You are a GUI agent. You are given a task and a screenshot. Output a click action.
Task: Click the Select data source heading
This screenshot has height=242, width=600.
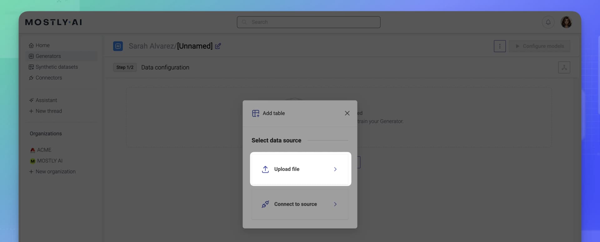tap(276, 140)
